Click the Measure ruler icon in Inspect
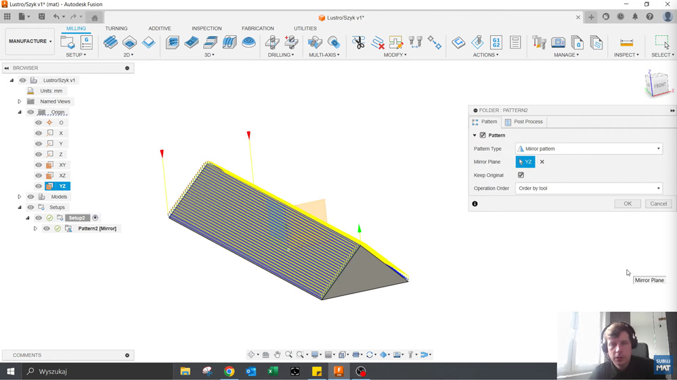Screen dimensions: 677x380 point(626,43)
